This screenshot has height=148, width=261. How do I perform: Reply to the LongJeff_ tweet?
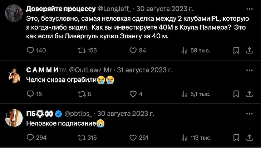30,51
